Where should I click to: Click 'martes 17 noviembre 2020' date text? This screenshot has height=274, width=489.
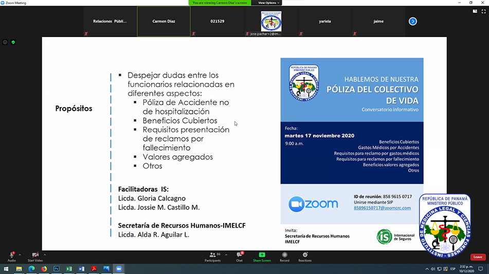point(319,135)
